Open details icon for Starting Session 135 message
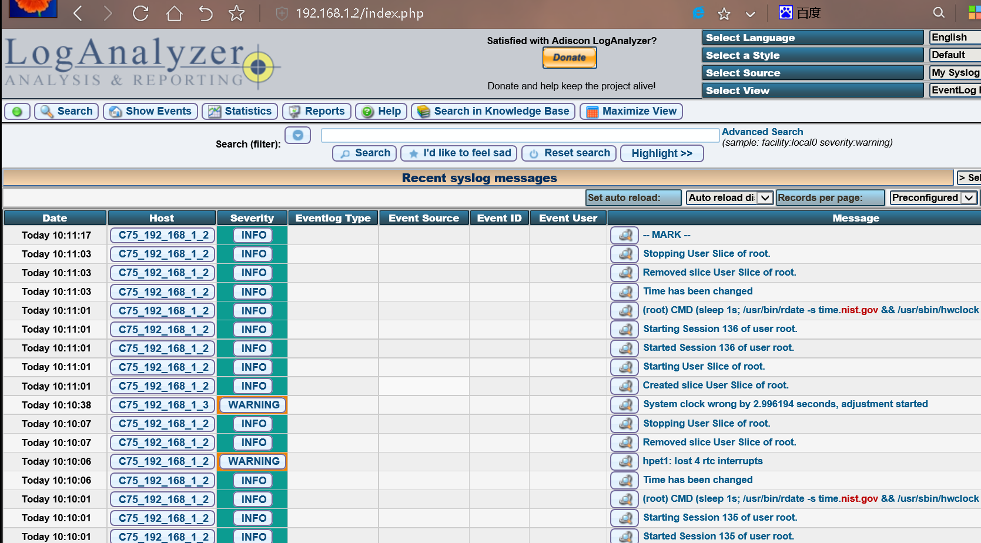Screen dimensions: 981x543 tap(624, 518)
